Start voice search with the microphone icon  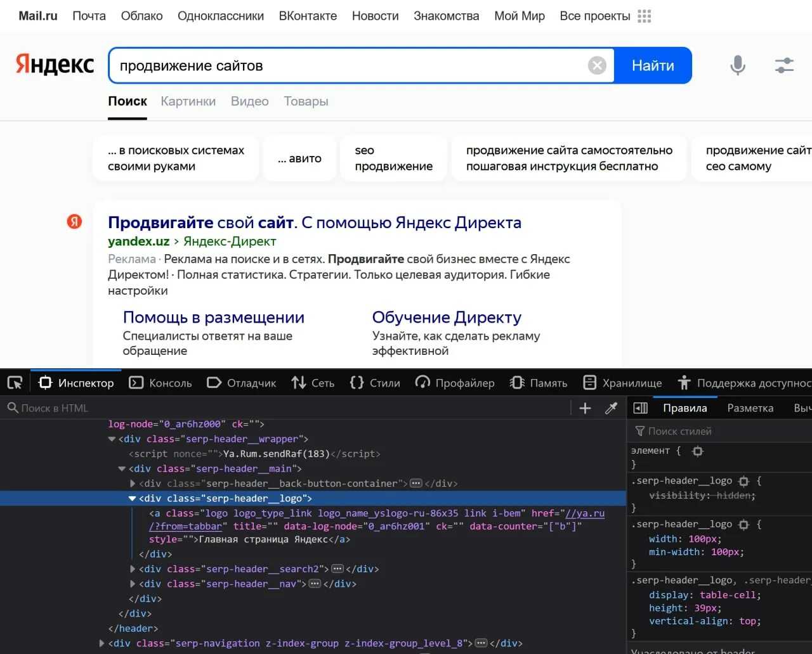[737, 65]
